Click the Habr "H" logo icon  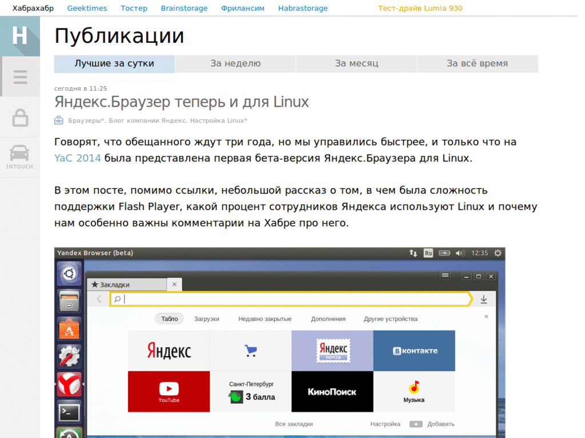tap(20, 36)
